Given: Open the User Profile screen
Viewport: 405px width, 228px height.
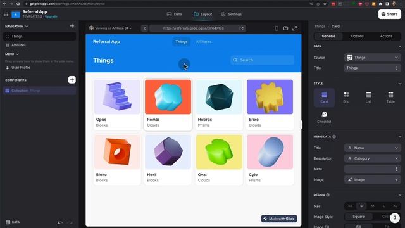Looking at the screenshot, I should pyautogui.click(x=39, y=68).
